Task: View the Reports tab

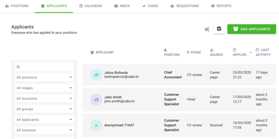Action: [221, 6]
